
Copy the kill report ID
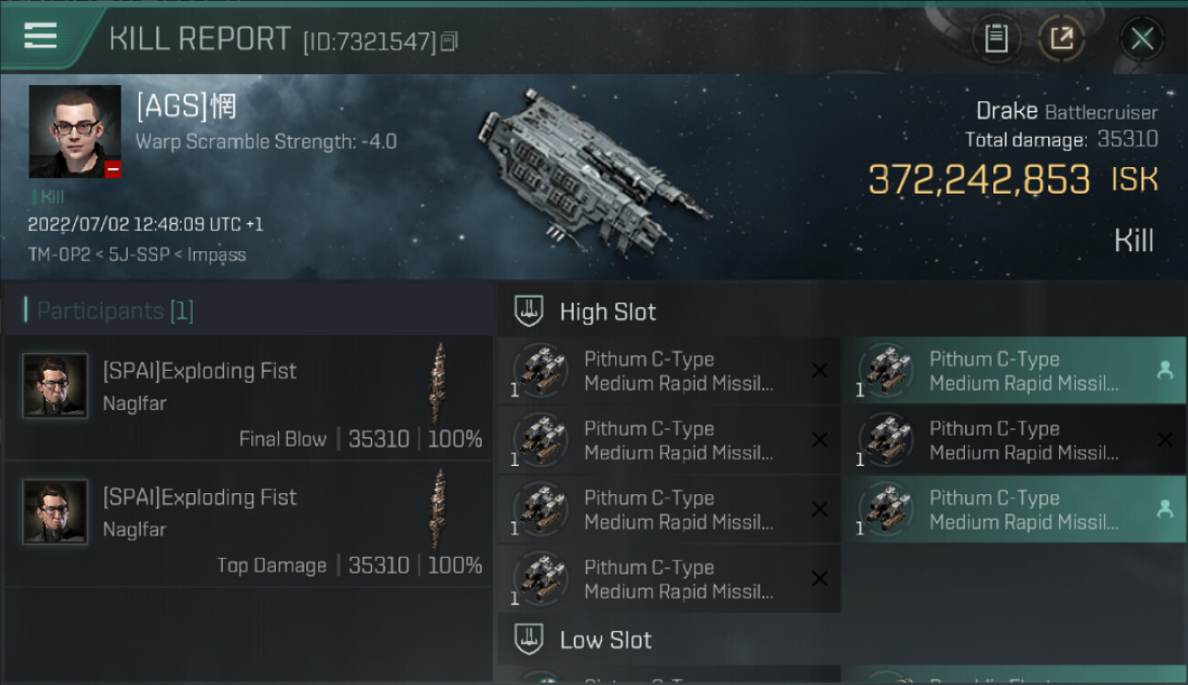pyautogui.click(x=449, y=42)
